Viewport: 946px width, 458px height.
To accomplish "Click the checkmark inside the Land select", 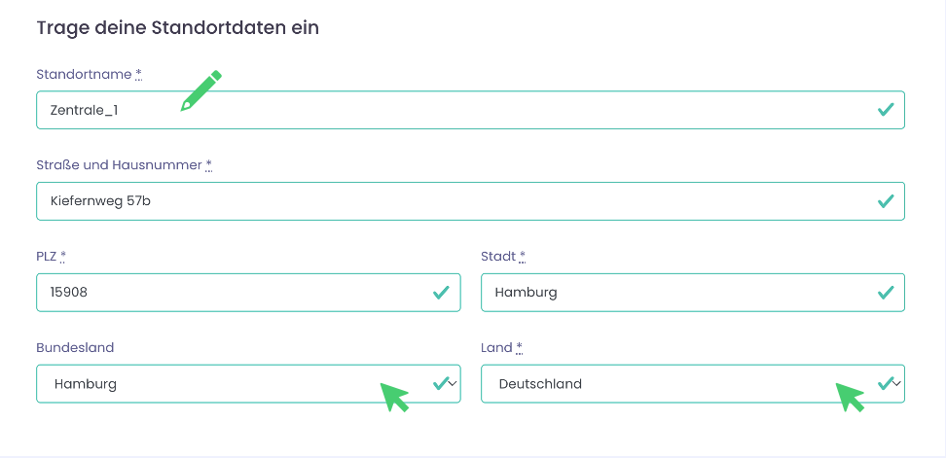I will click(885, 383).
